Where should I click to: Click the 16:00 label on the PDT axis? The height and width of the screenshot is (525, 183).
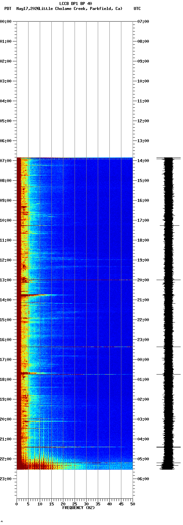point(6,340)
